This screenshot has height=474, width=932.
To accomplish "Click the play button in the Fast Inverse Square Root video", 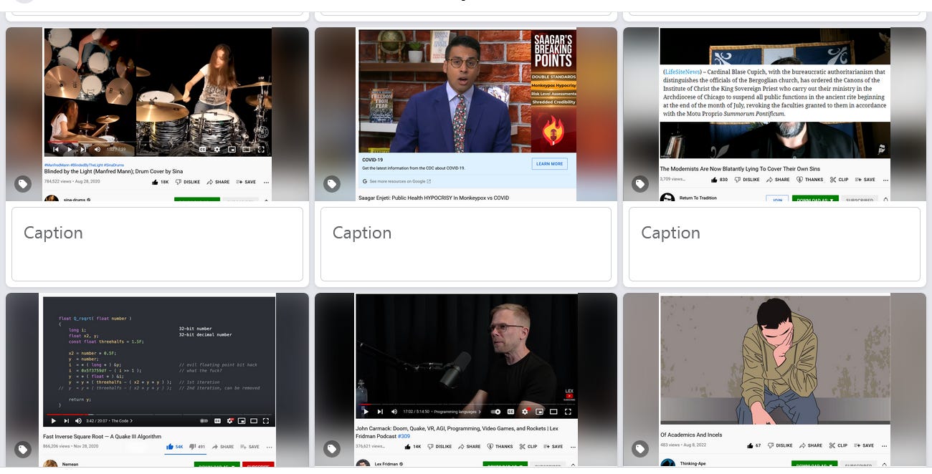I will (x=53, y=421).
